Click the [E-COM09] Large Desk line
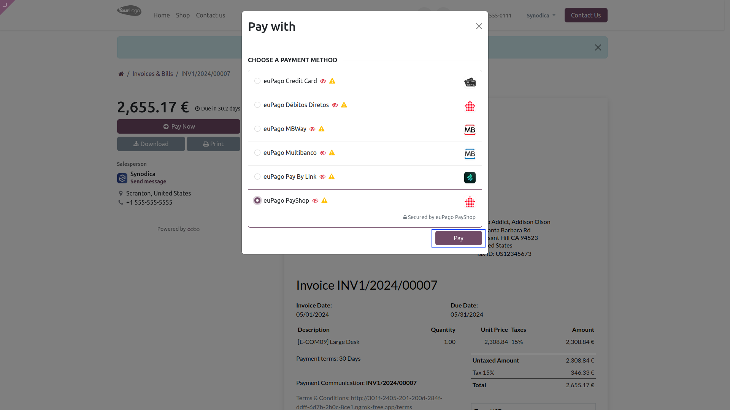Viewport: 730px width, 410px height. 328,342
